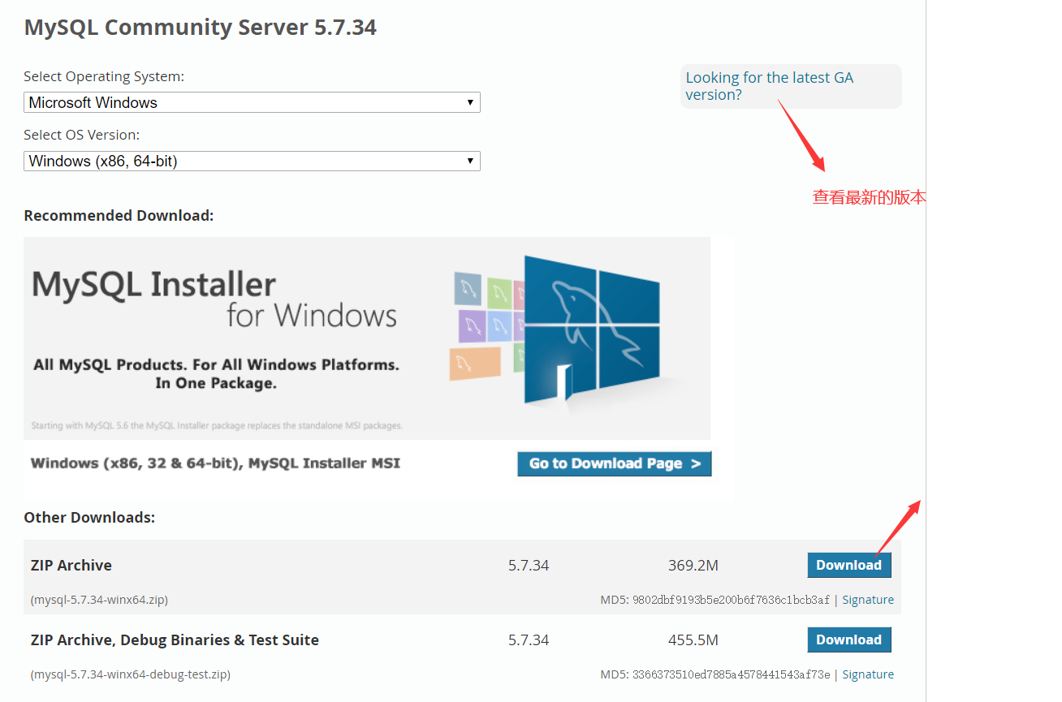Screen dimensions: 1062x702
Task: Click the 'Windows (x86, 32 & 64-bit), MySQL Installer MSI' text
Action: [215, 463]
